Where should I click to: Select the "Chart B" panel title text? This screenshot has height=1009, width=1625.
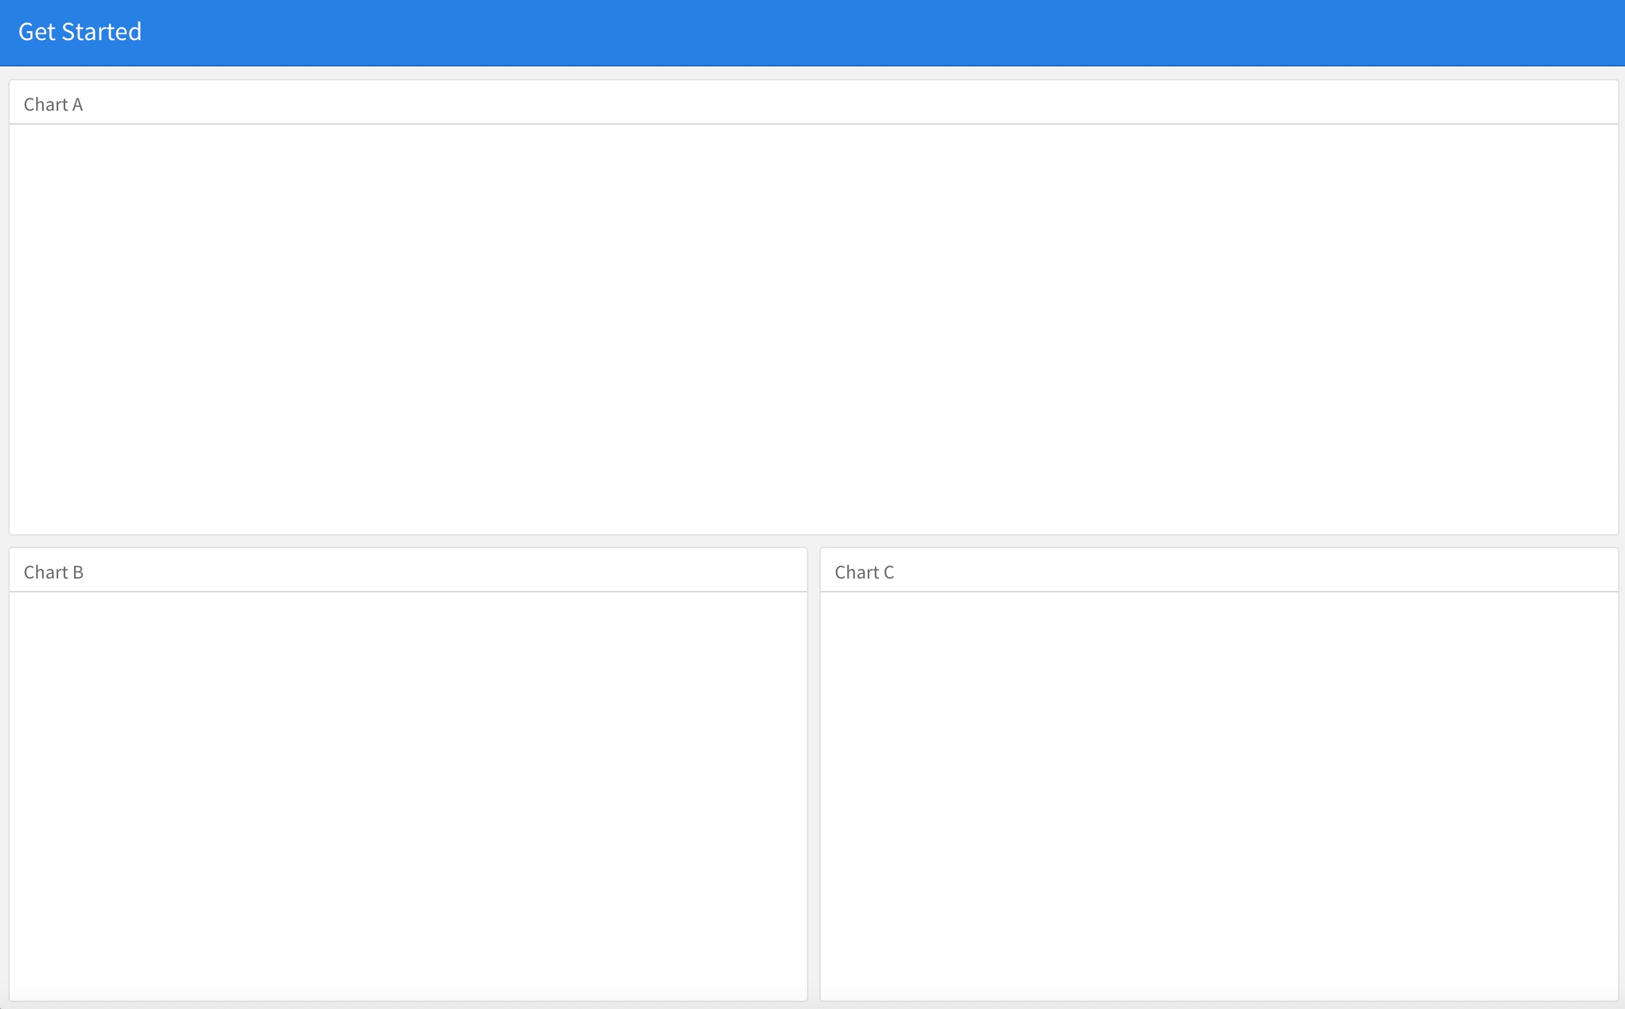pos(53,572)
